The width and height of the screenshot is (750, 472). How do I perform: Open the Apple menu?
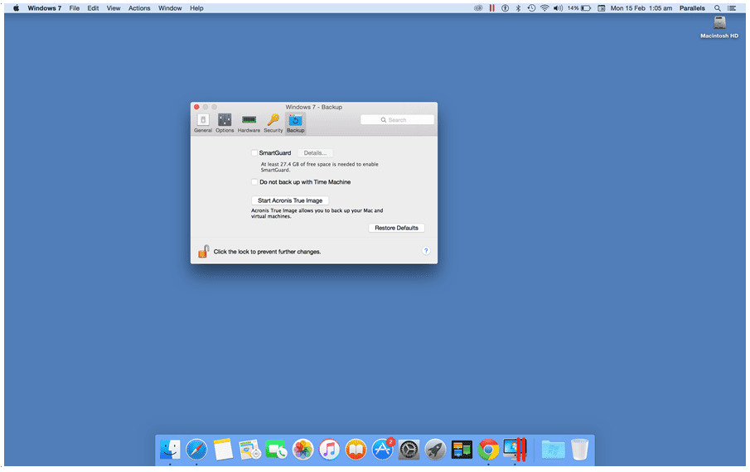[x=16, y=8]
